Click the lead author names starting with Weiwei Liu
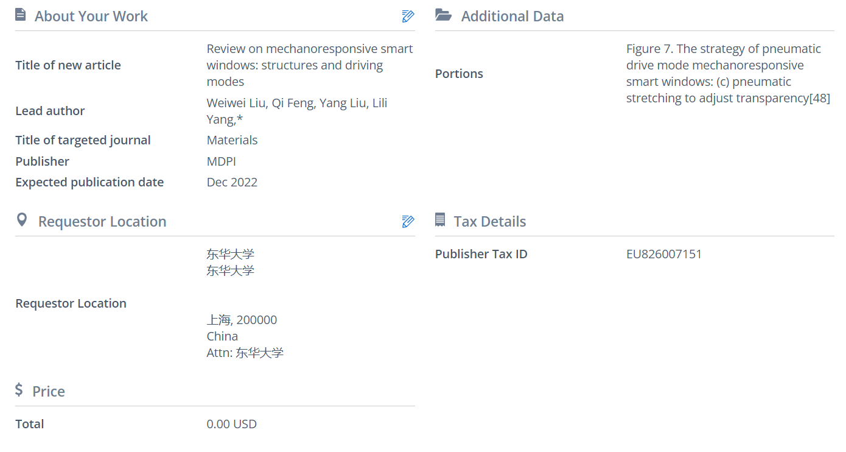 point(296,111)
